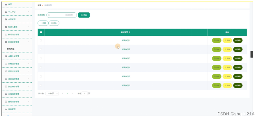Screen dimensions: 259x119
Task: Go to the previous page arrow
Action: pos(62,94)
